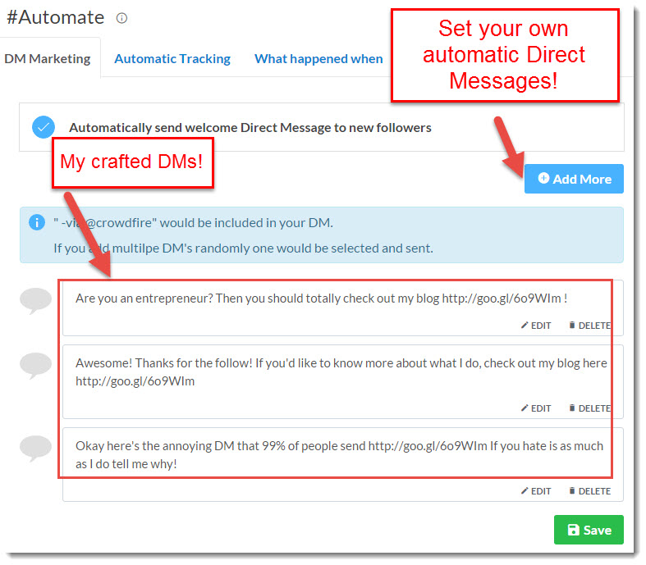Click the 'randomly one would be selected' notice line
646x565 pixels.
pyautogui.click(x=243, y=248)
